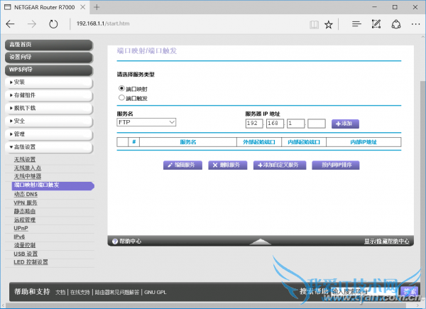Expand the 管理 sidebar section
The height and width of the screenshot is (309, 426).
coord(49,134)
